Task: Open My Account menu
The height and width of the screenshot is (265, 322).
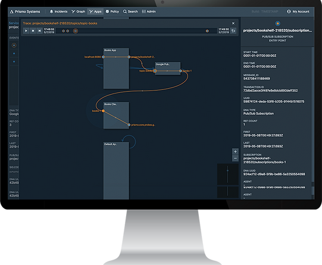Action: (298, 11)
